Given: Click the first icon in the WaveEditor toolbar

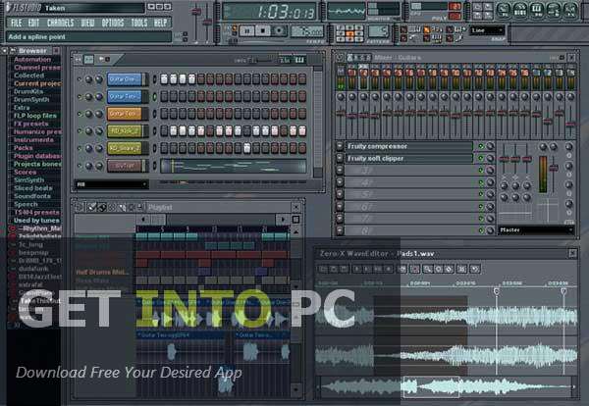Looking at the screenshot, I should (323, 269).
